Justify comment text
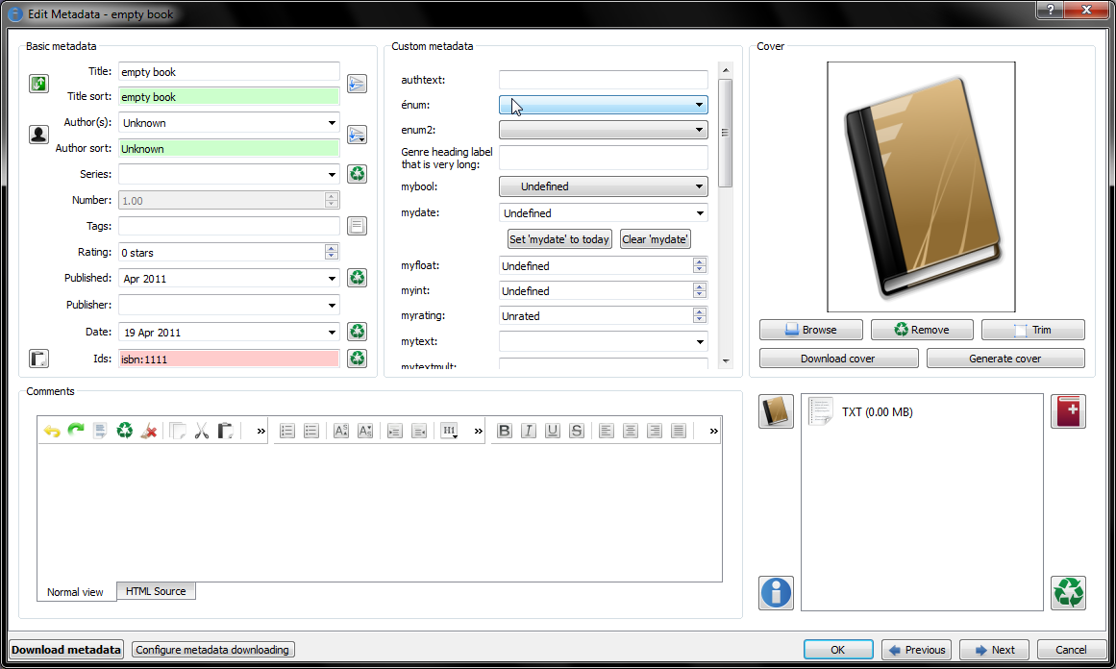 point(679,431)
